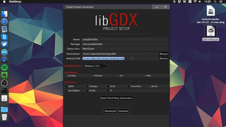
Task: Open the keyboard input menu icon
Action: pos(190,1)
